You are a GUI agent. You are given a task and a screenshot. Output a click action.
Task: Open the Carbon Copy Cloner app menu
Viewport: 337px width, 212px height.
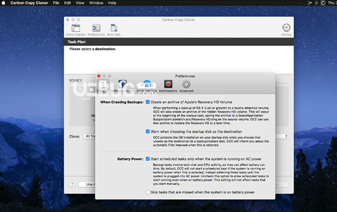[29, 3]
